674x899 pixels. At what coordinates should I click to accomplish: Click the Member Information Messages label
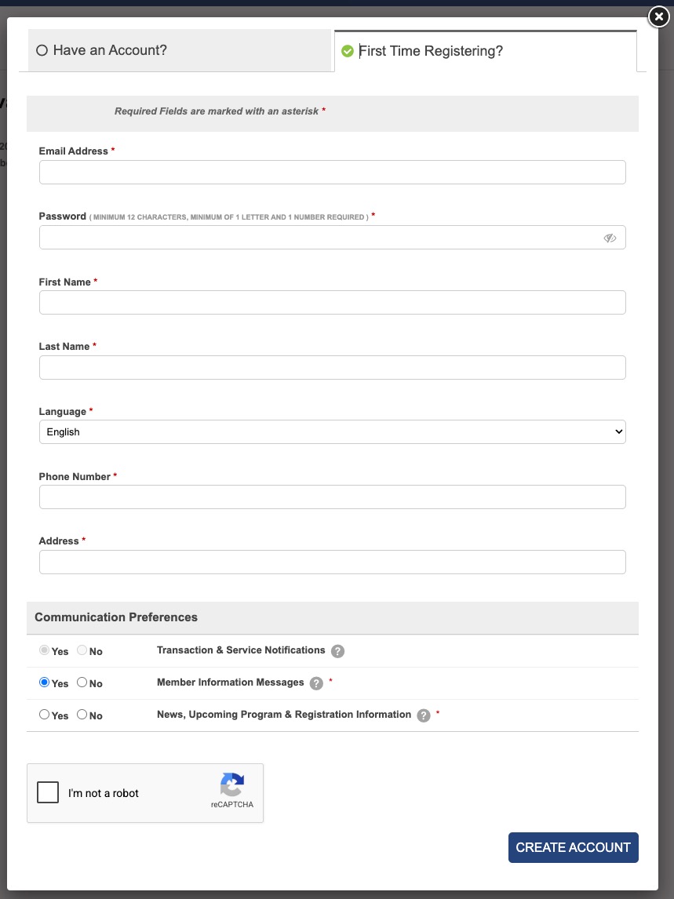[230, 682]
